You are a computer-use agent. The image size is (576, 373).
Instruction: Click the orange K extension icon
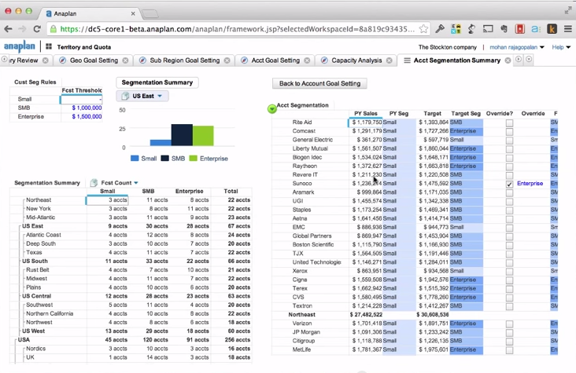552,29
